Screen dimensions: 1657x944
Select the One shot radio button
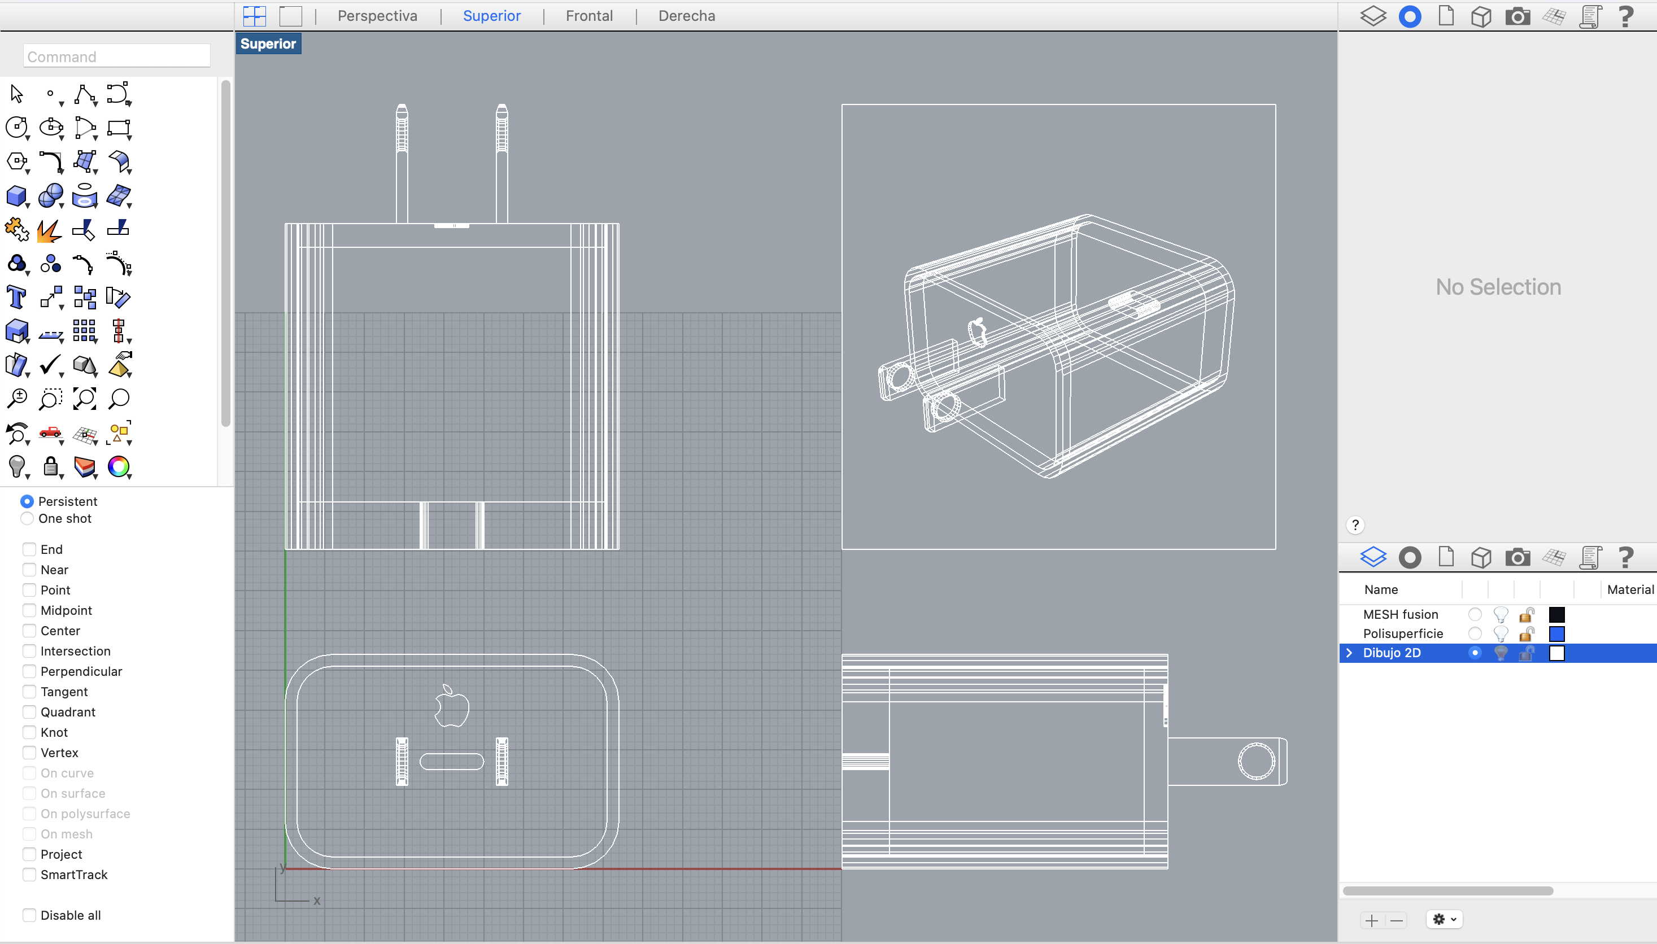27,518
